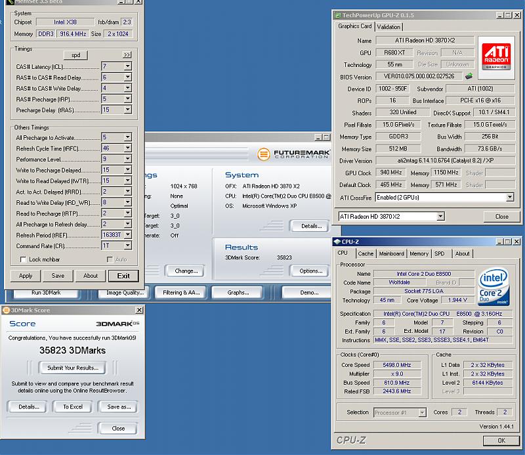Viewport: 525px width, 455px height.
Task: Open the RAS# Precharge (tRP) dropdown
Action: click(x=128, y=99)
